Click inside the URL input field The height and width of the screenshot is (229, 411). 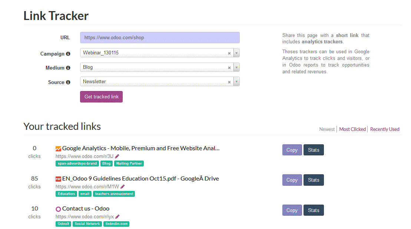point(160,37)
